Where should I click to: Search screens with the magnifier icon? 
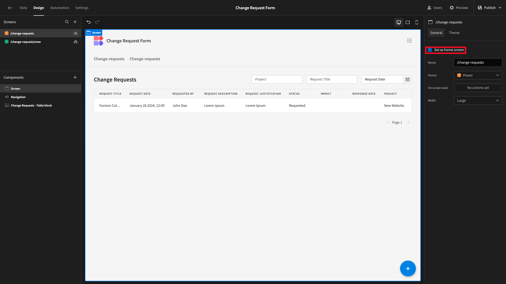pos(67,22)
